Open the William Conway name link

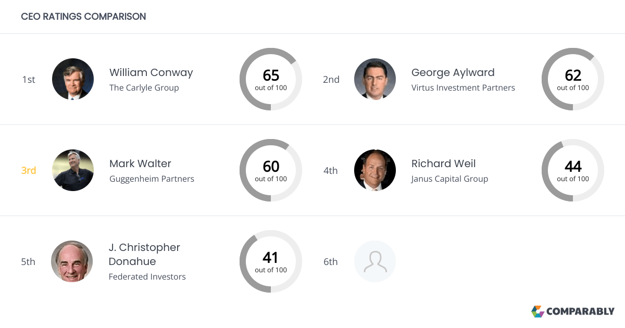point(151,72)
